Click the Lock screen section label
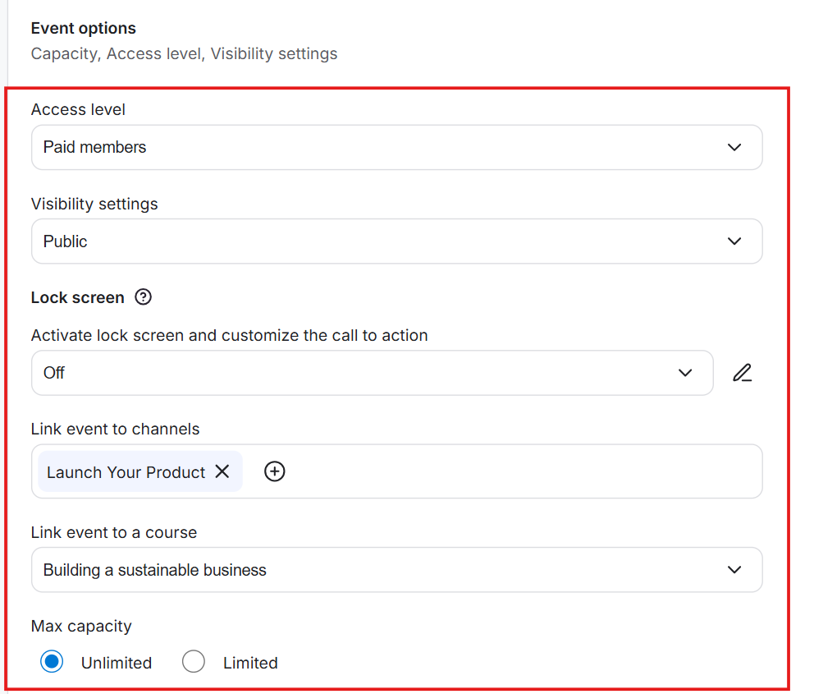The width and height of the screenshot is (814, 694). (78, 297)
